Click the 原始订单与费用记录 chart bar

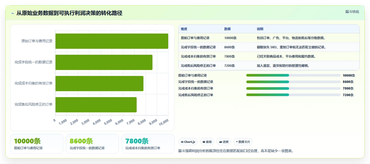[112, 41]
